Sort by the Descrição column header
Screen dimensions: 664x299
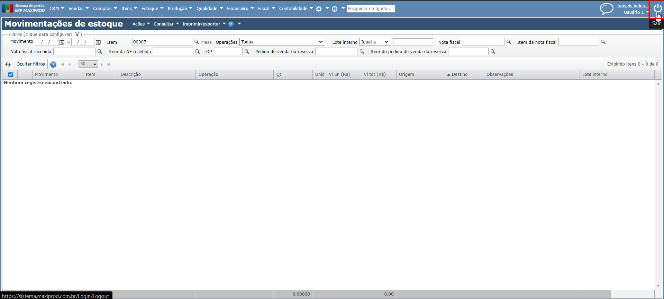tap(157, 74)
